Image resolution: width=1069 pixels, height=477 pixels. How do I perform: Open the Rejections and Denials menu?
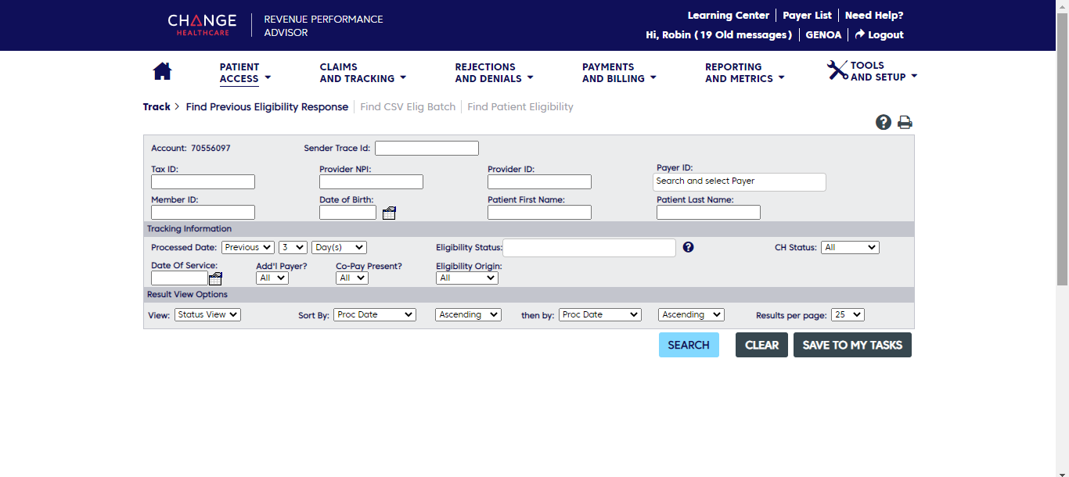[493, 73]
